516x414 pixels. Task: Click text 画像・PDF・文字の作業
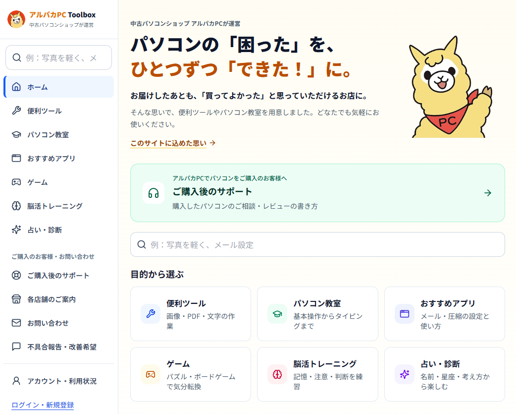click(201, 321)
